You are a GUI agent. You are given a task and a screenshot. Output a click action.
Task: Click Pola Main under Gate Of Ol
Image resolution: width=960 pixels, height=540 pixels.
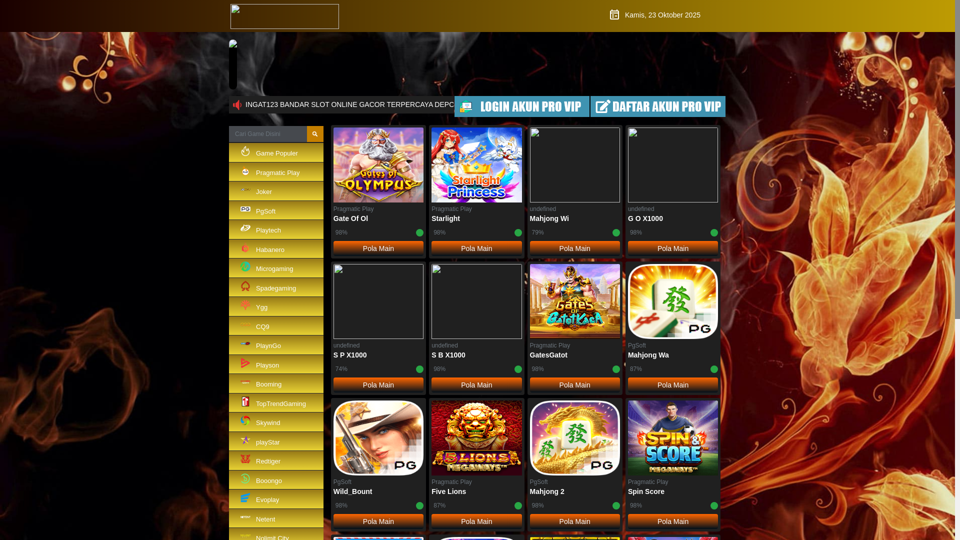pos(378,248)
